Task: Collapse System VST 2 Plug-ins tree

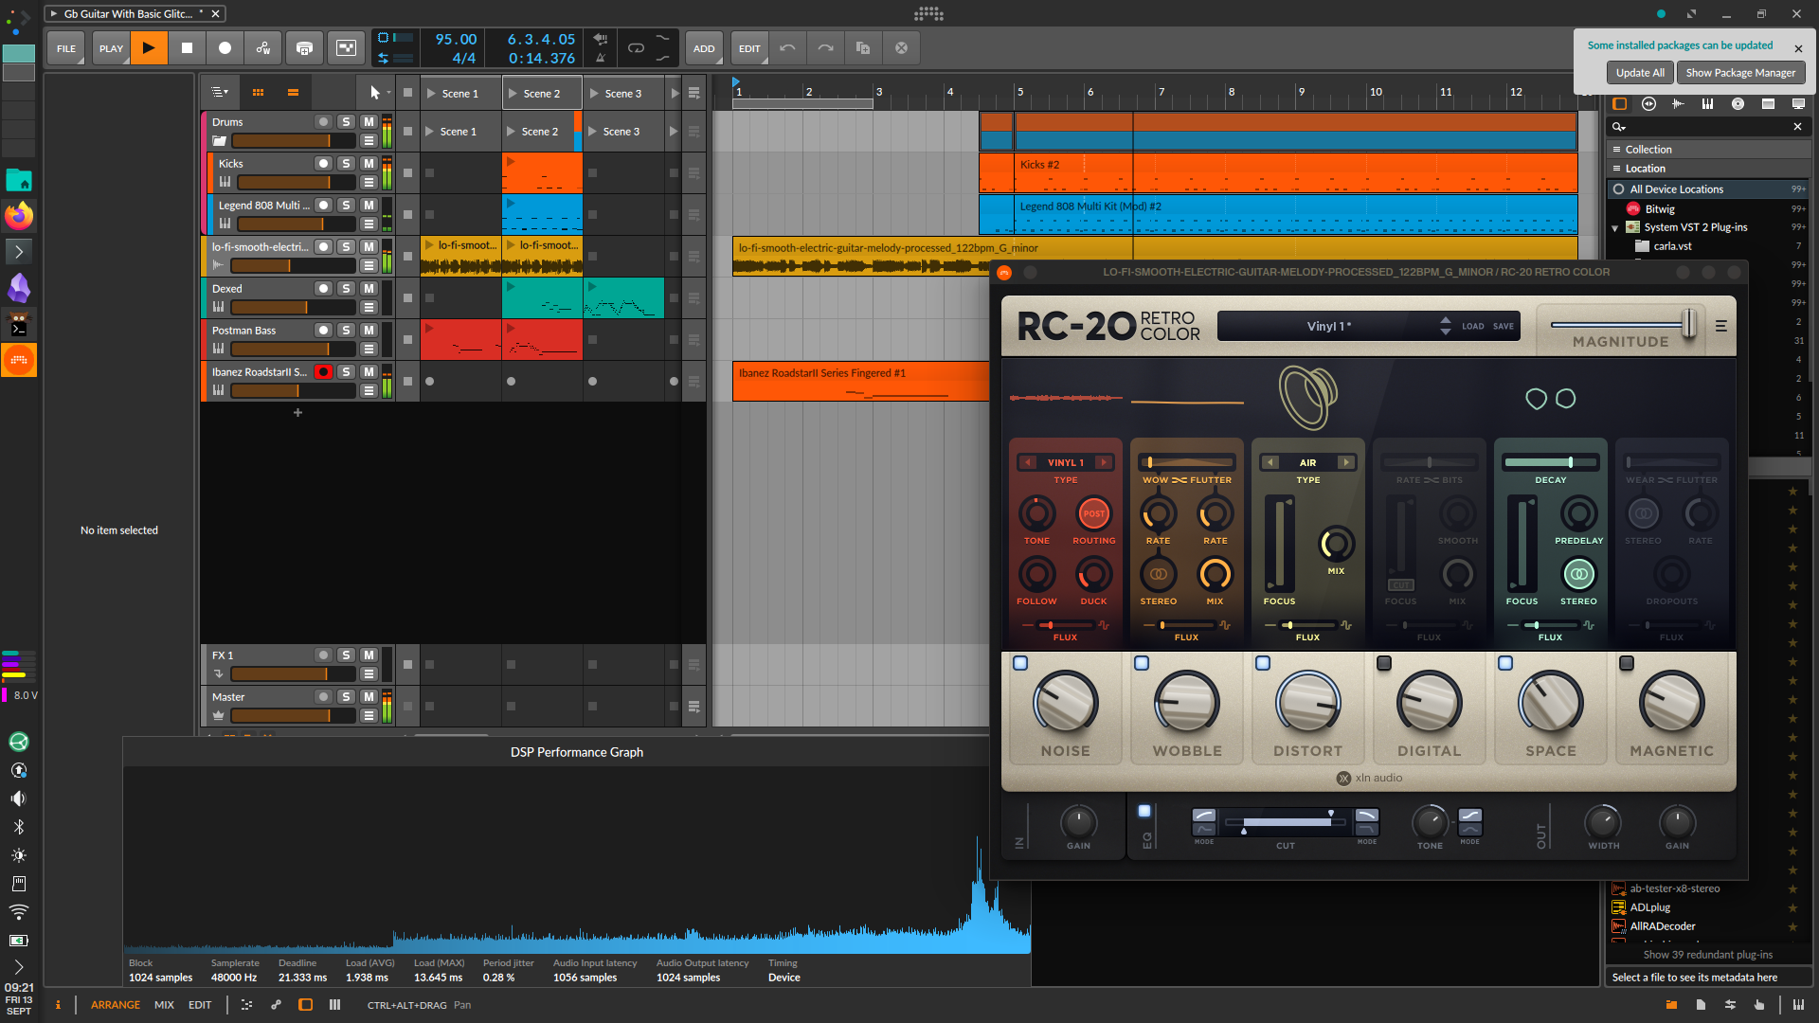Action: (x=1615, y=227)
